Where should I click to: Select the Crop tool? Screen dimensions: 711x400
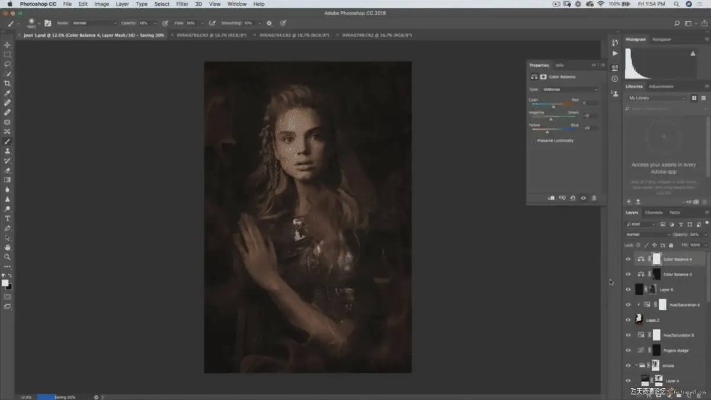[7, 84]
